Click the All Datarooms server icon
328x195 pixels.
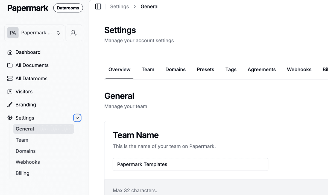coord(10,78)
